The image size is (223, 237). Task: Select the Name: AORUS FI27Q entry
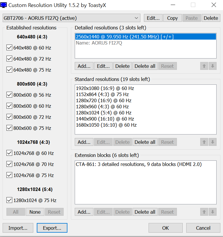coord(146,43)
